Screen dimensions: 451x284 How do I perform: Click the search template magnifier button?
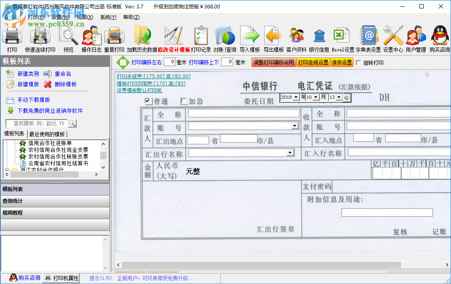72,123
